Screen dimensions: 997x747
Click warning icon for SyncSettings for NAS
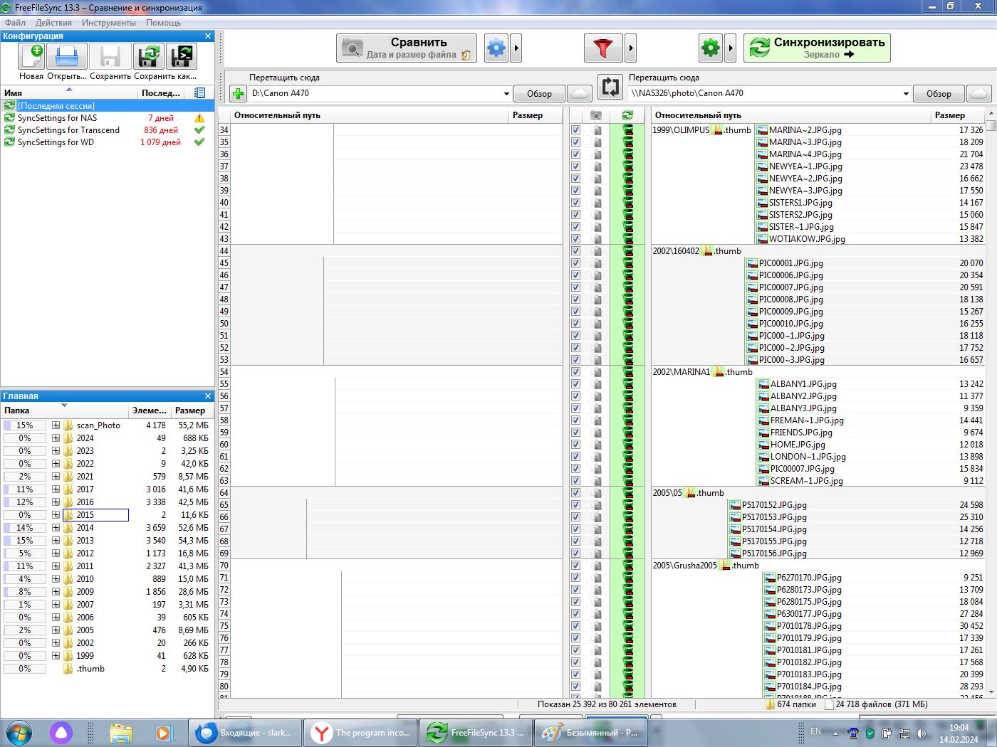pos(199,118)
